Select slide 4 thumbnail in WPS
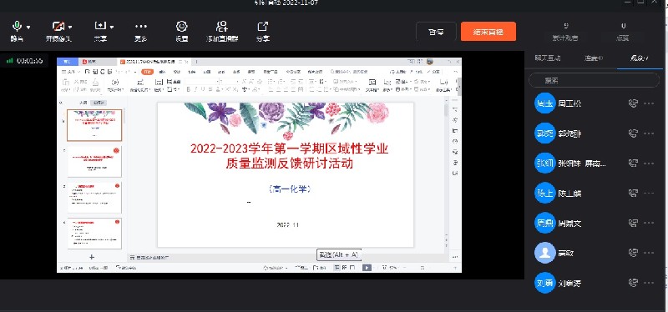668x312 pixels. (94, 234)
